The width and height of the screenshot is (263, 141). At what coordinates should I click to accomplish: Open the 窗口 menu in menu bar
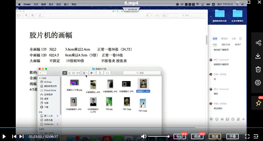coord(66,5)
